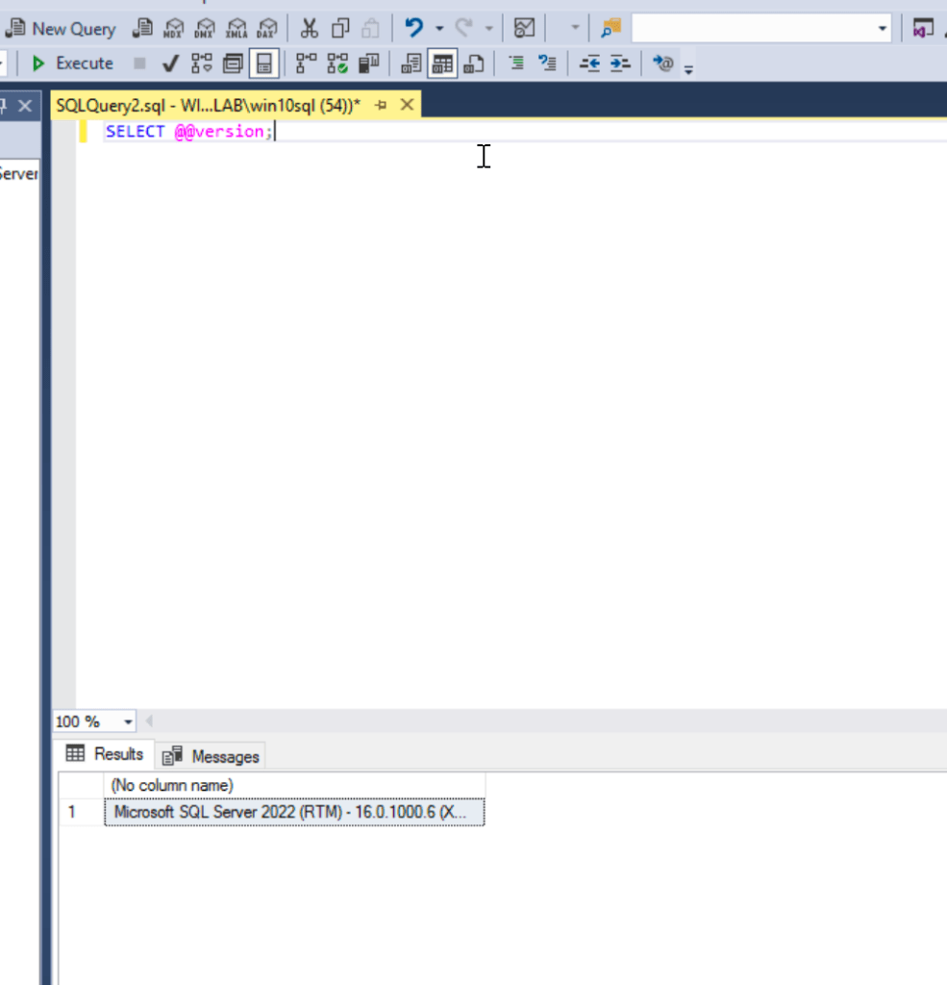This screenshot has width=947, height=985.
Task: Click Display Estimated Execution Plan icon
Action: pyautogui.click(x=202, y=63)
